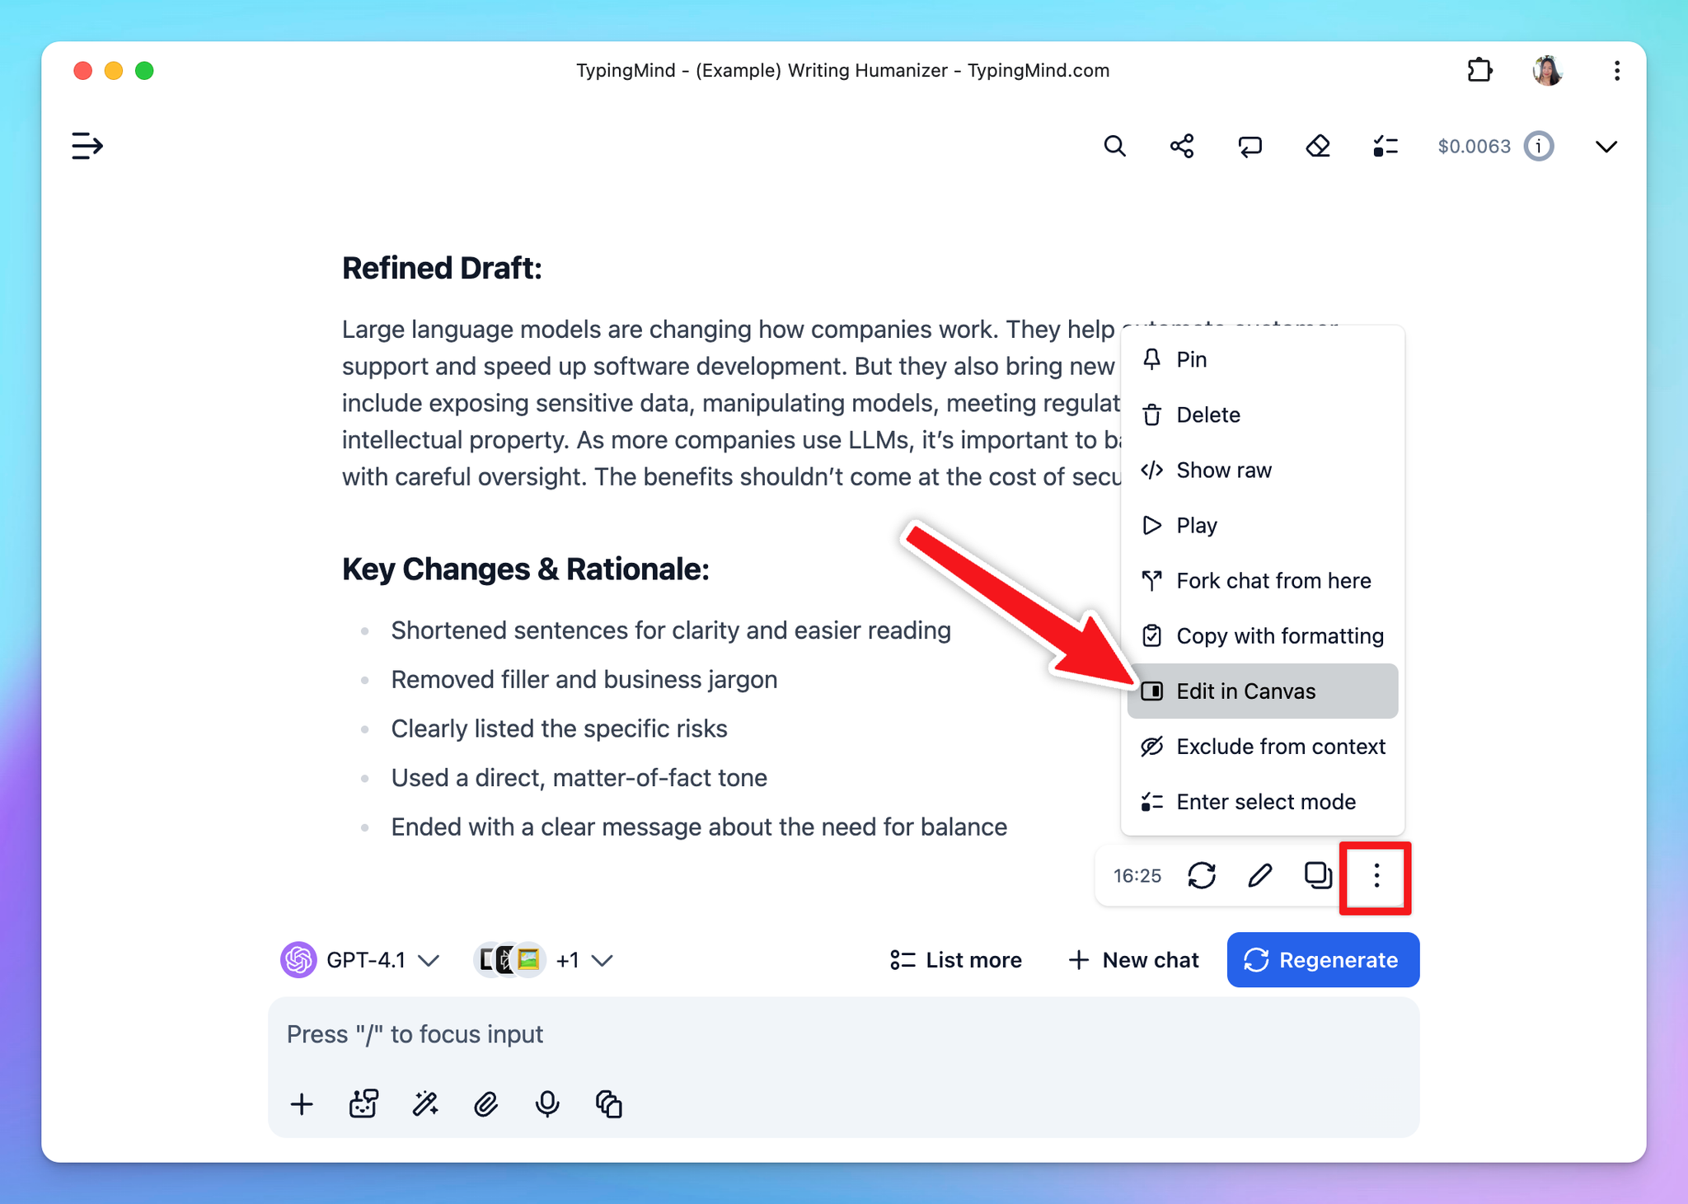
Task: Start a New chat
Action: click(x=1133, y=960)
